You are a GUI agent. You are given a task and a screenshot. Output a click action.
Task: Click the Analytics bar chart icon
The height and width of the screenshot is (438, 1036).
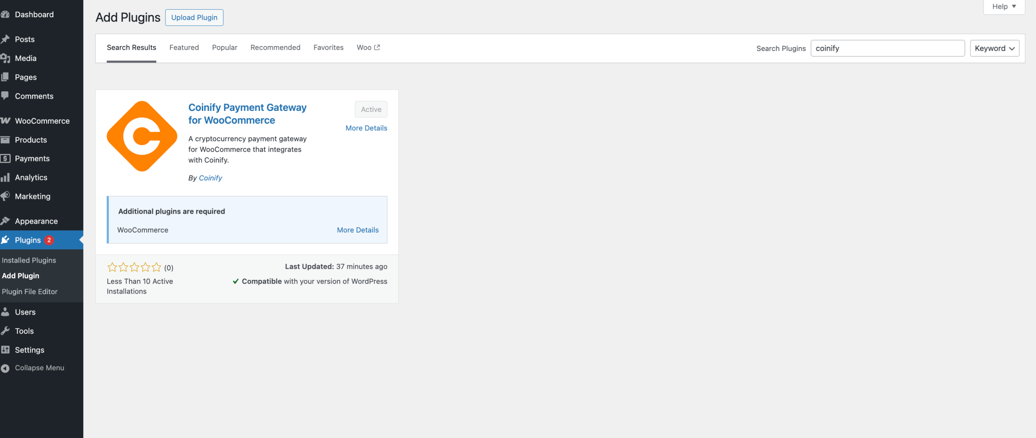coord(5,177)
